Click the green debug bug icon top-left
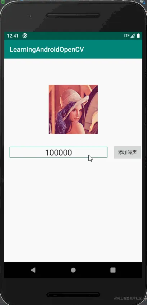Image resolution: width=147 pixels, height=305 pixels. [3, 2]
